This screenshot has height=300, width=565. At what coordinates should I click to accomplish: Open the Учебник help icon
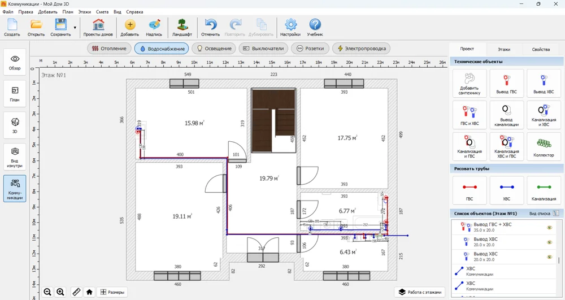[x=315, y=27]
